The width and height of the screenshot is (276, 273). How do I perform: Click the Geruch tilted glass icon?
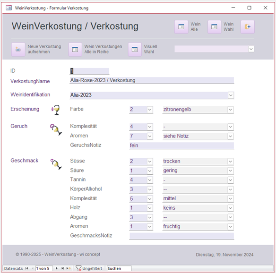pos(56,129)
